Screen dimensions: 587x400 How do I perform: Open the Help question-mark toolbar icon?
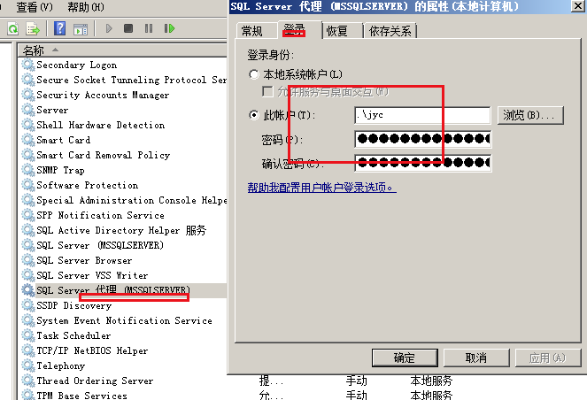tap(59, 28)
